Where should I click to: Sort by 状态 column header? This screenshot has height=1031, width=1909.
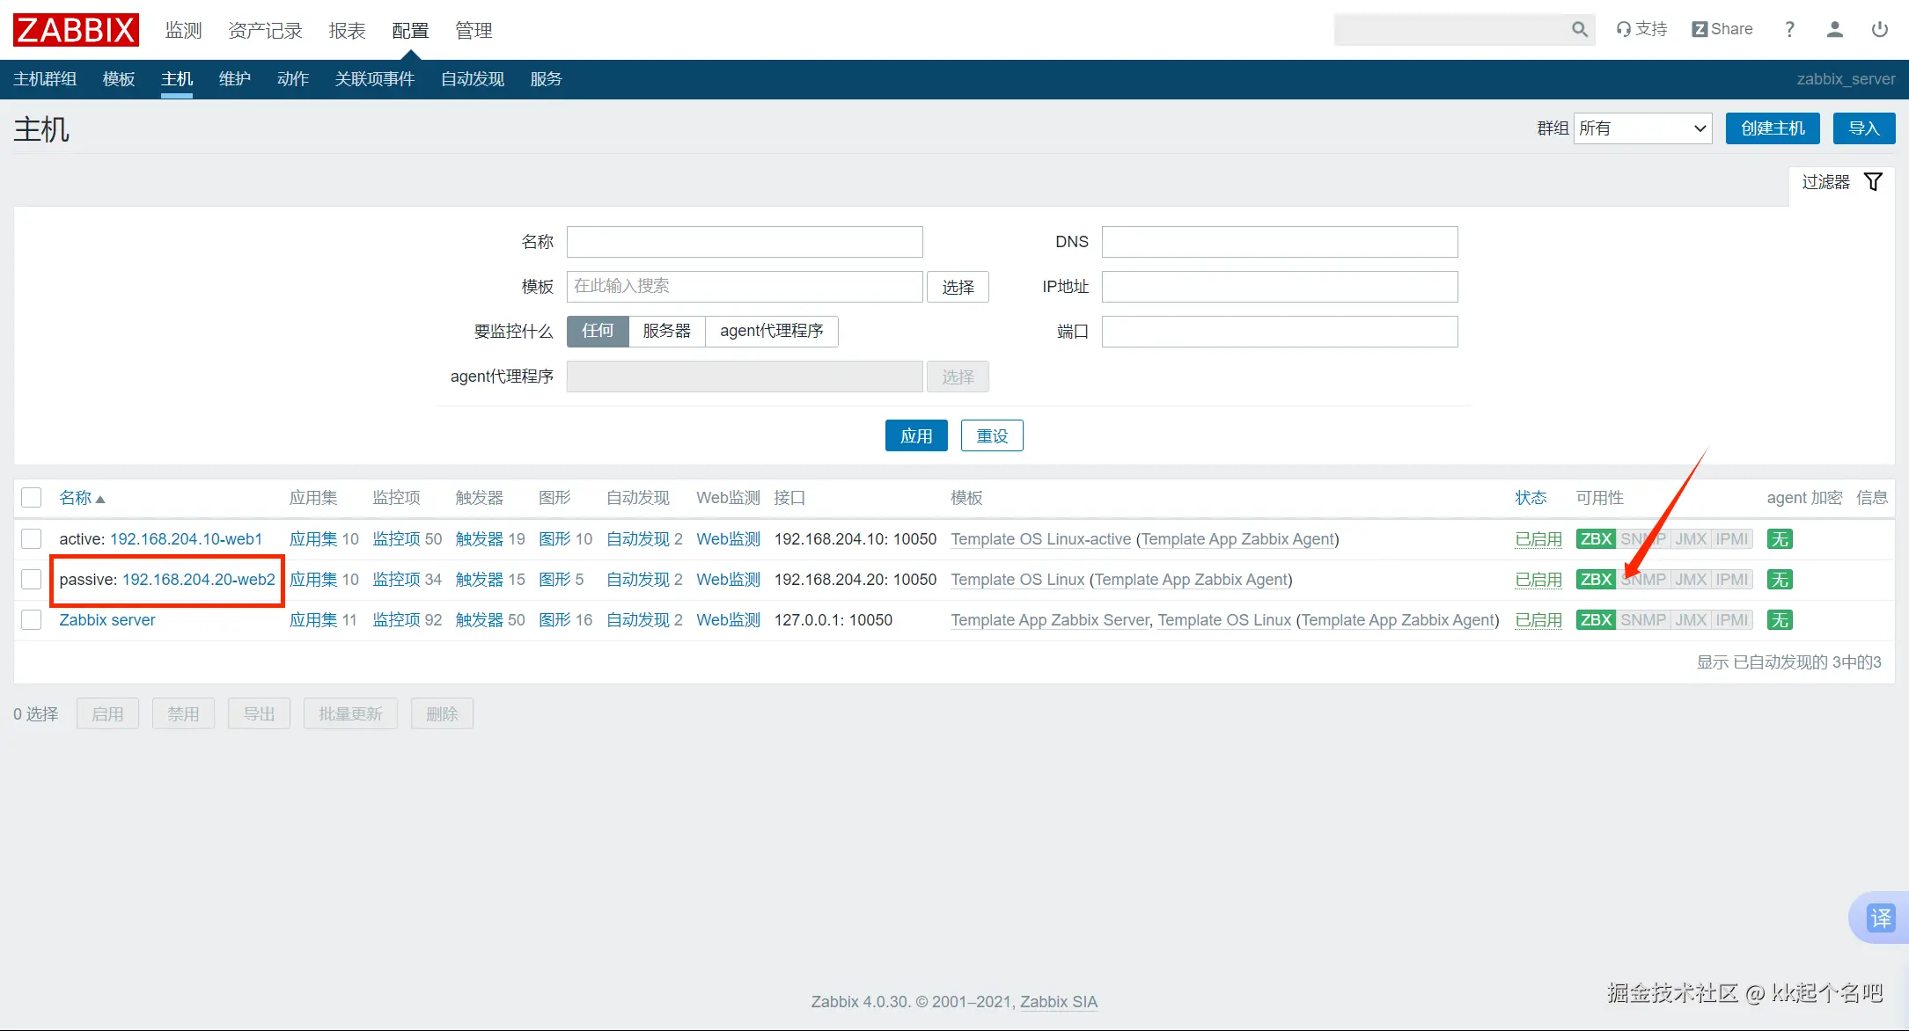[1531, 498]
